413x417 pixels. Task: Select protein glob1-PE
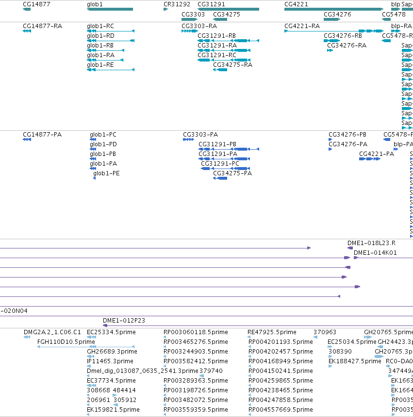106,173
